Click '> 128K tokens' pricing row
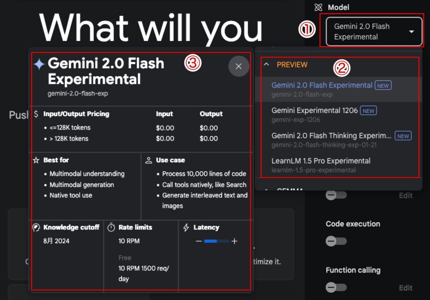430x300 pixels. coord(69,139)
